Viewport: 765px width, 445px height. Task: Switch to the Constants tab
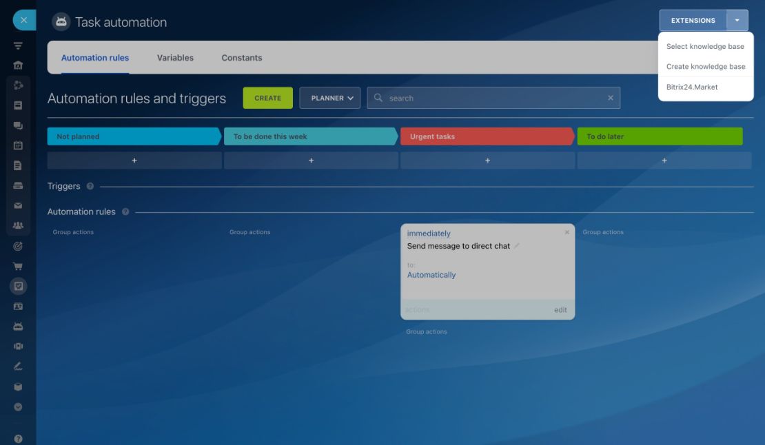coord(242,57)
